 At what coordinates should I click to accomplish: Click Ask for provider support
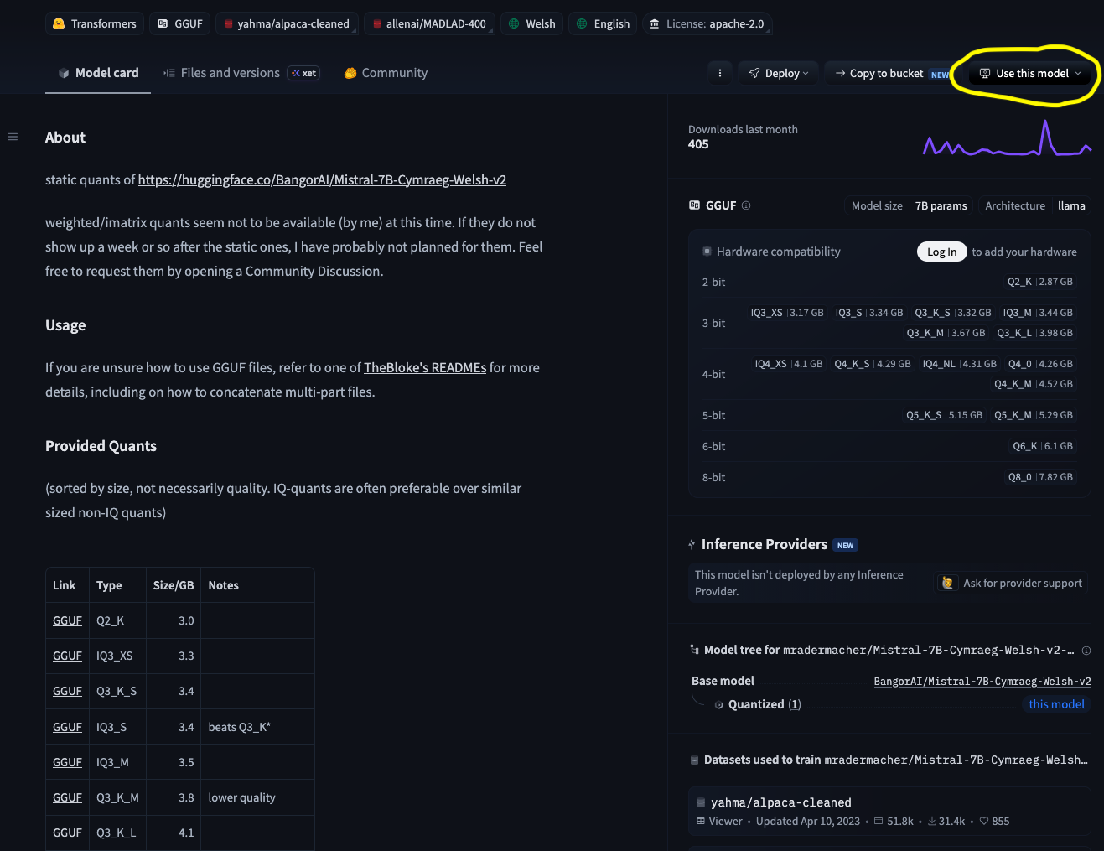tap(1013, 583)
